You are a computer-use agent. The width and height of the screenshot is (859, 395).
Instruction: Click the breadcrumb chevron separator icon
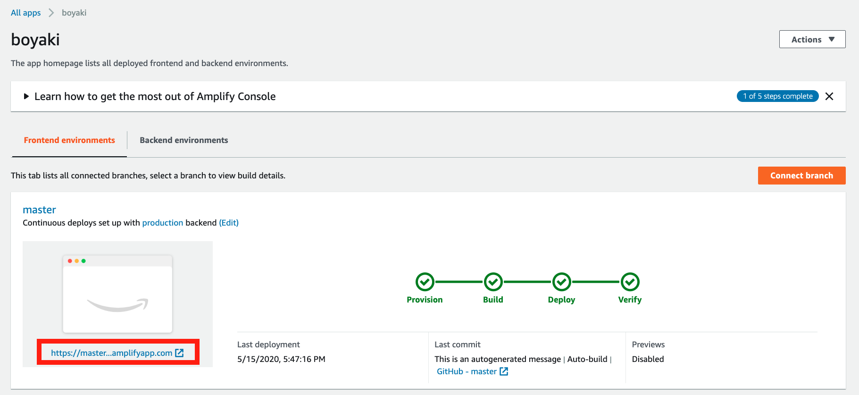pos(51,13)
